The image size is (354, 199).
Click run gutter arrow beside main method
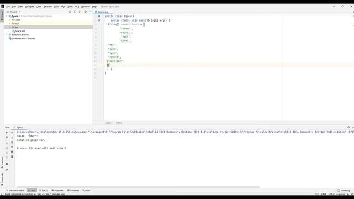click(x=99, y=20)
